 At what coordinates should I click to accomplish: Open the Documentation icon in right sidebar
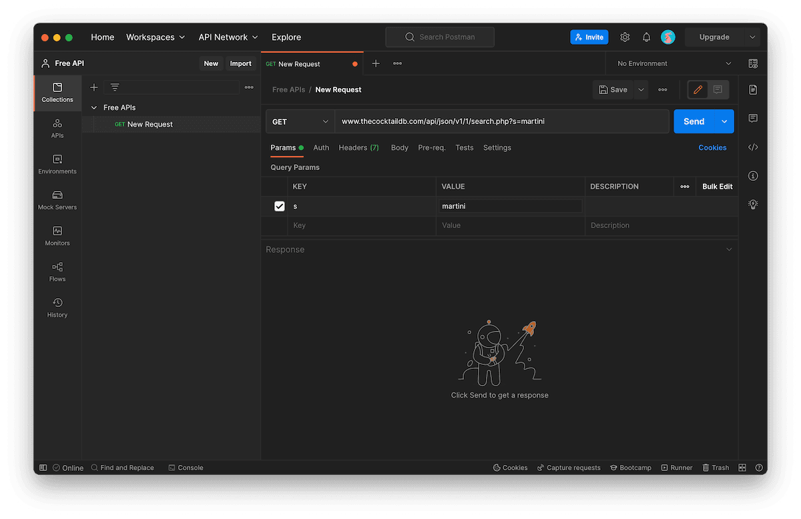pos(753,89)
